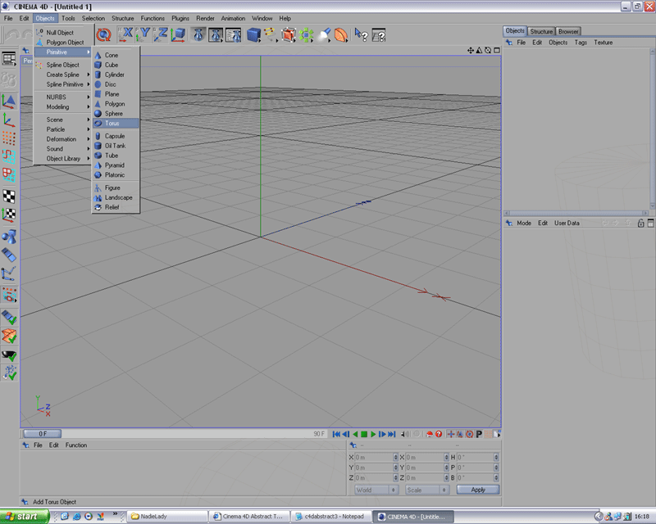Switch to c4dabstract3 - Notepad taskbar button
656x524 pixels.
(x=330, y=517)
